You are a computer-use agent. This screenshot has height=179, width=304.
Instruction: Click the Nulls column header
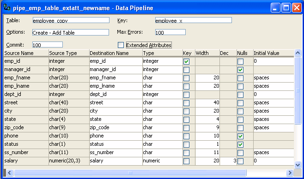click(245, 53)
